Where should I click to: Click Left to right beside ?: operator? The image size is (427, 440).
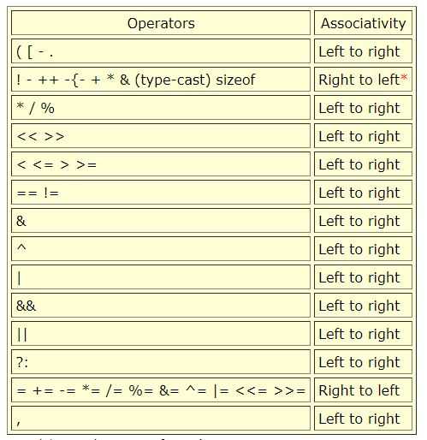(x=359, y=363)
